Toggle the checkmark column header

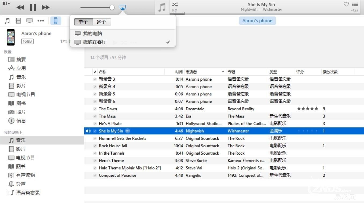(95, 72)
